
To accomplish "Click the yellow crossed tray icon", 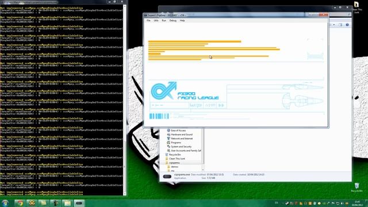I will click(x=347, y=203).
